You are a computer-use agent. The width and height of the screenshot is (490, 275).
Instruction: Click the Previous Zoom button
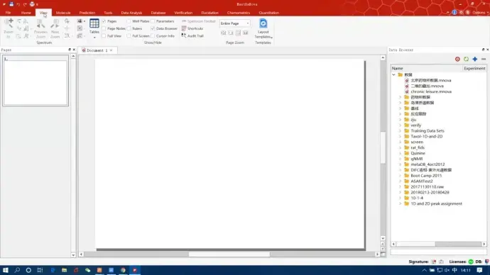point(40,28)
